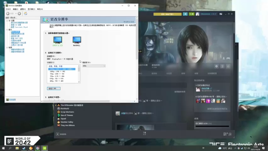Open File menu in NVIDIA Control Panel
268x151 pixels.
click(x=8, y=9)
